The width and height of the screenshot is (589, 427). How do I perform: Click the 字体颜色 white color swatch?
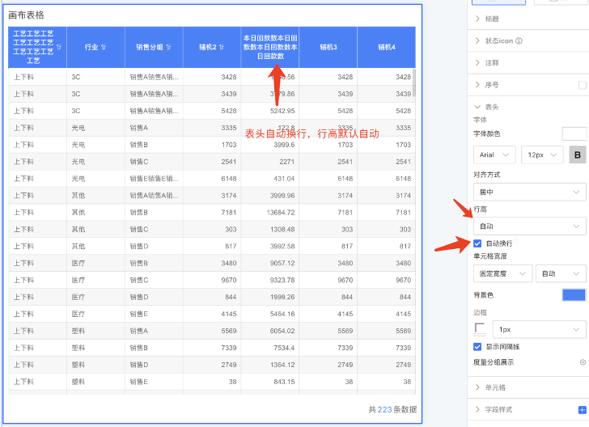tap(574, 133)
